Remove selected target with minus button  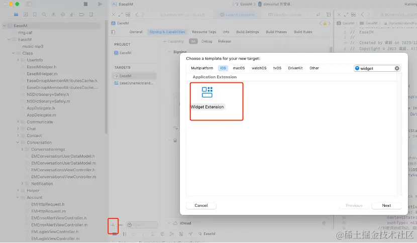(x=121, y=225)
